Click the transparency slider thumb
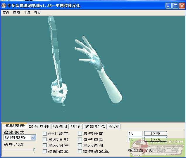 (x=34, y=150)
